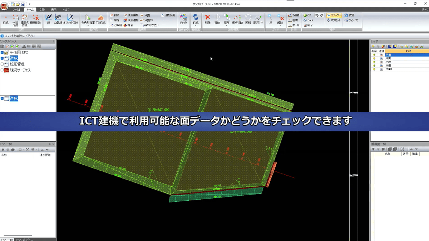Click the OK button in the control group
429x241 pixels.
coord(308,15)
